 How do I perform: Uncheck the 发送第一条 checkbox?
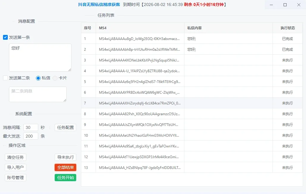coord(5,37)
